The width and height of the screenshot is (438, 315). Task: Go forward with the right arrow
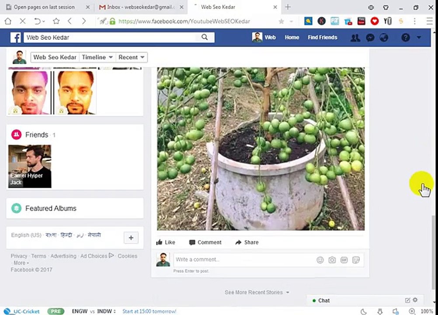(83, 21)
